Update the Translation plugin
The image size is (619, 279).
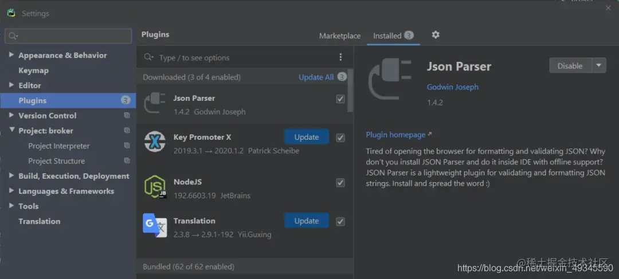tap(306, 221)
